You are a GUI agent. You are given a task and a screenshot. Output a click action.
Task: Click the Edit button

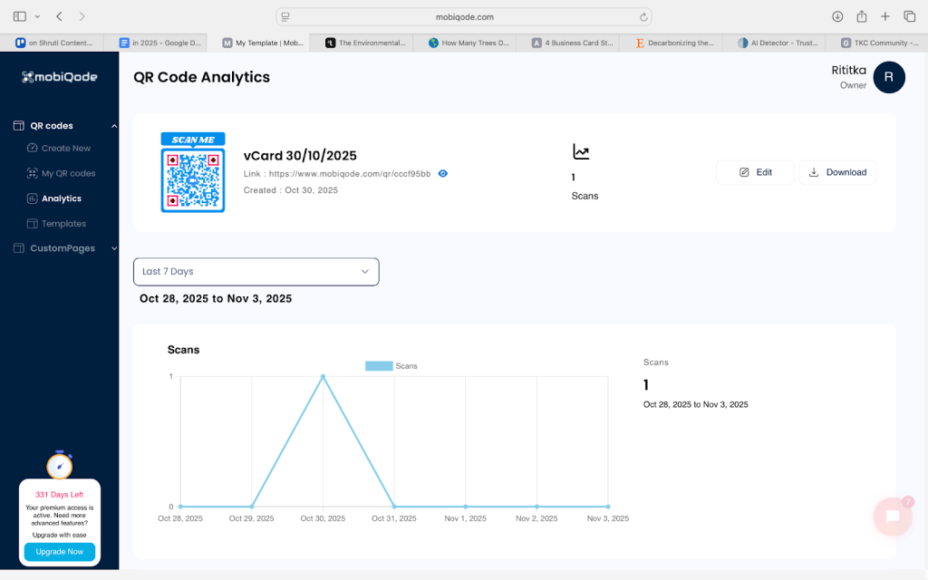tap(755, 172)
